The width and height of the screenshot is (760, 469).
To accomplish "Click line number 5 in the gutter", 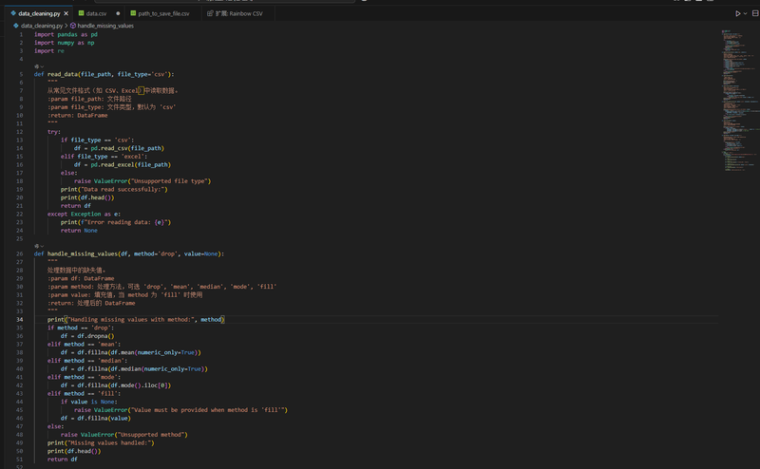I will [21, 74].
